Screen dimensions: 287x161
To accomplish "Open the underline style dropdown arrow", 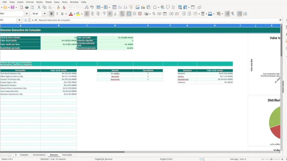I will pyautogui.click(x=66, y=14).
